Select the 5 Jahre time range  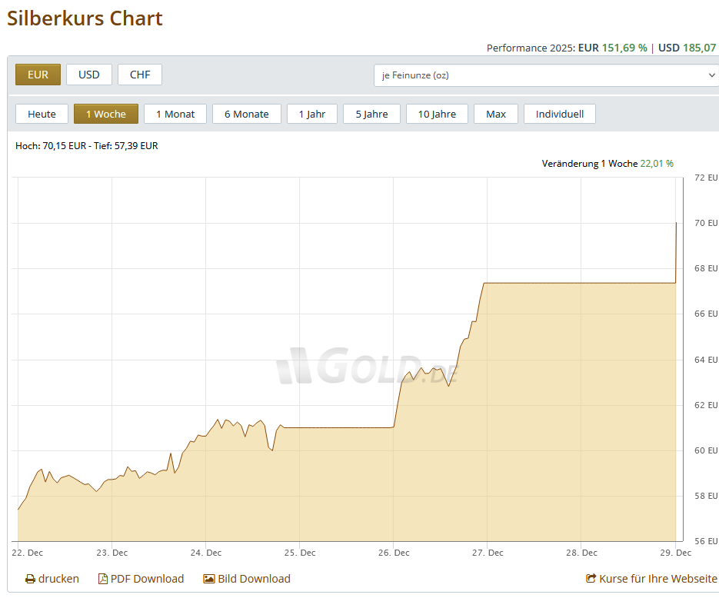click(x=372, y=114)
